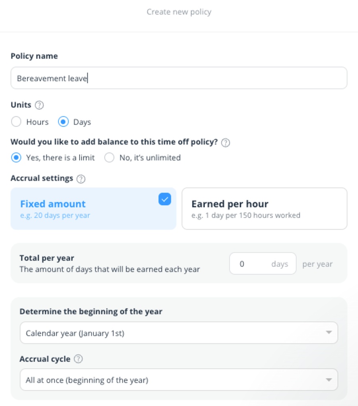Select the Fixed amount accrual option
The width and height of the screenshot is (358, 406).
[93, 208]
